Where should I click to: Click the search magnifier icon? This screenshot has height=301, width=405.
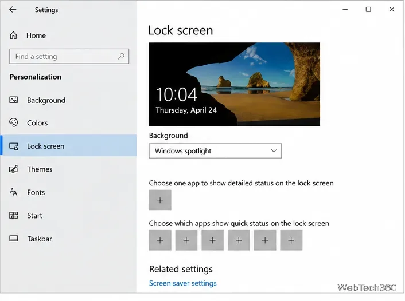pyautogui.click(x=121, y=56)
